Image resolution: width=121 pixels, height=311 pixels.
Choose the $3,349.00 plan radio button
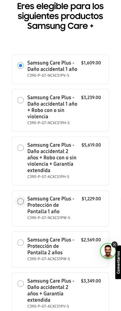coord(20,284)
